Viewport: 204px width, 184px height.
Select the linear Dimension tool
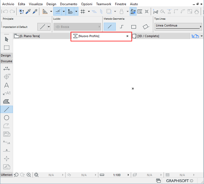click(x=7, y=69)
